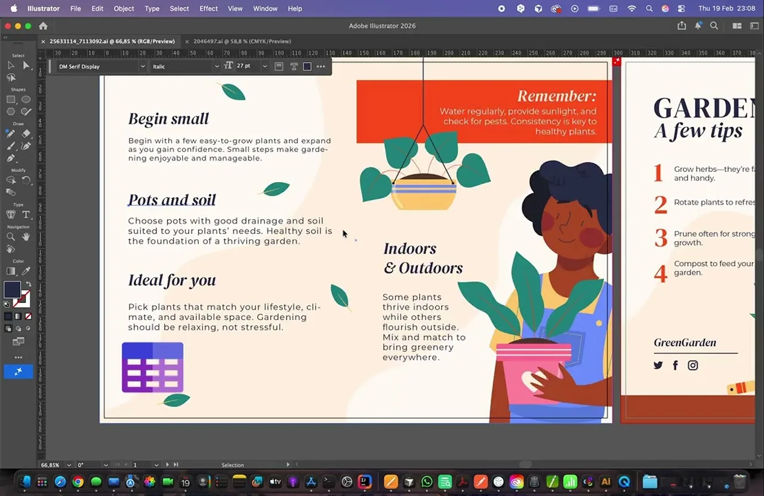
Task: Open the 27 pt font size dropdown
Action: pos(265,66)
